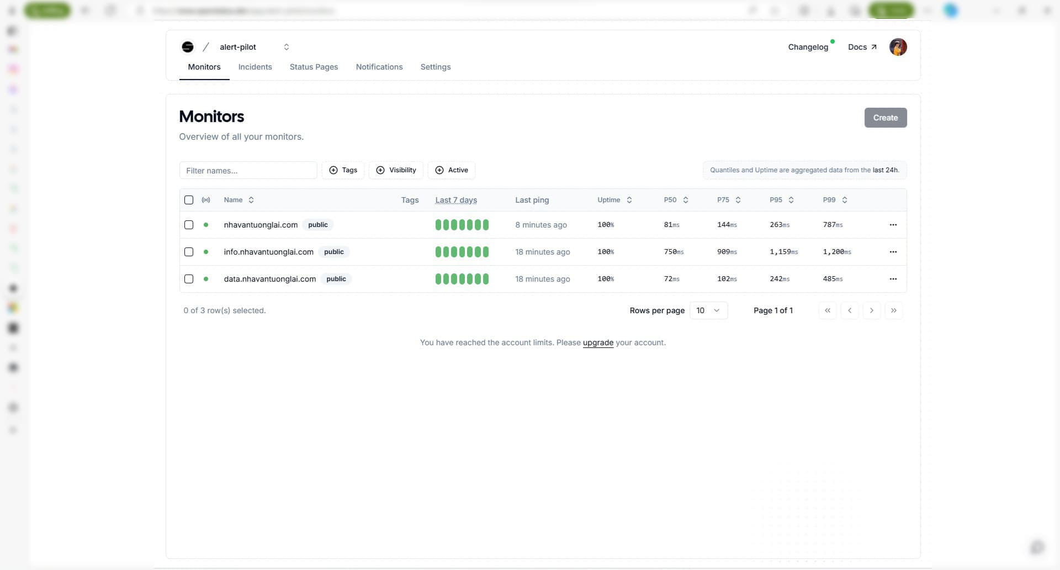Open row actions for info.nhavantuonglai.com
The image size is (1060, 570).
click(x=893, y=252)
